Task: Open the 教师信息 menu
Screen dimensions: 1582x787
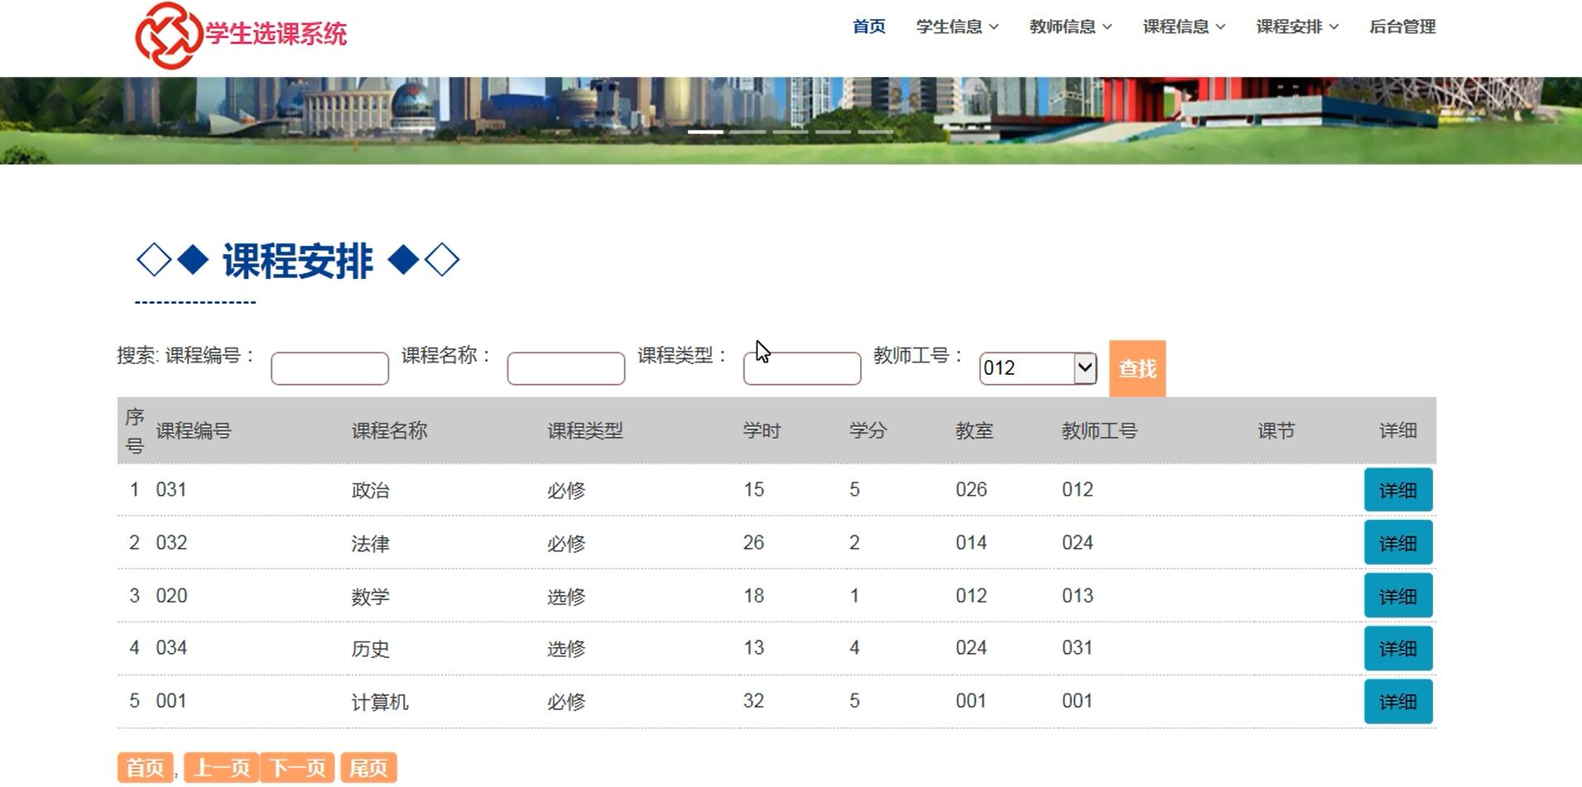Action: pyautogui.click(x=1070, y=26)
